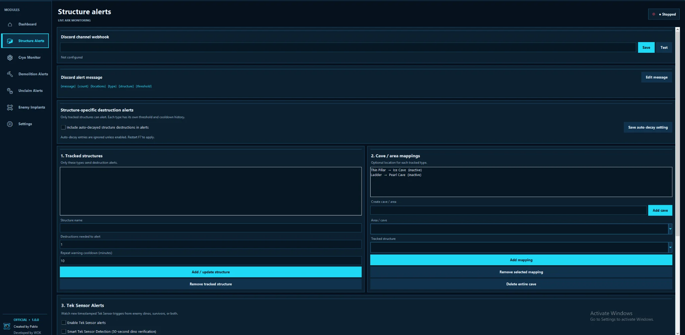685x335 pixels.
Task: Open Settings from the sidebar
Action: (25, 124)
